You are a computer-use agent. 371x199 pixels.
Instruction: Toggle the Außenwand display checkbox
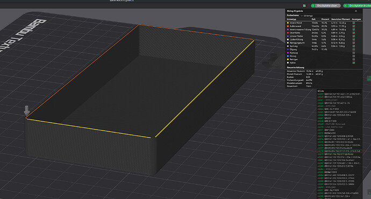pyautogui.click(x=353, y=26)
